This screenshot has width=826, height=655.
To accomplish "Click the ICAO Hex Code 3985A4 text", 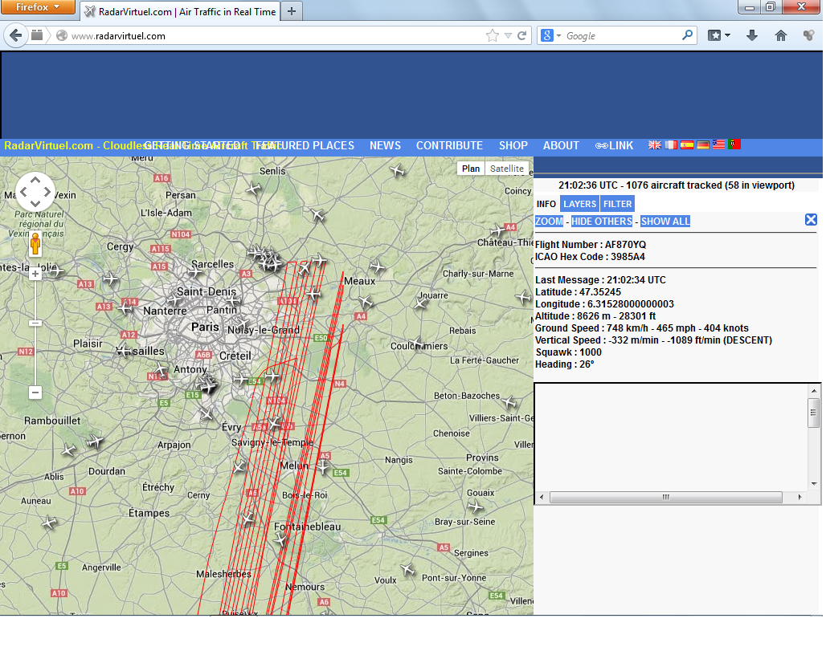I will coord(590,257).
